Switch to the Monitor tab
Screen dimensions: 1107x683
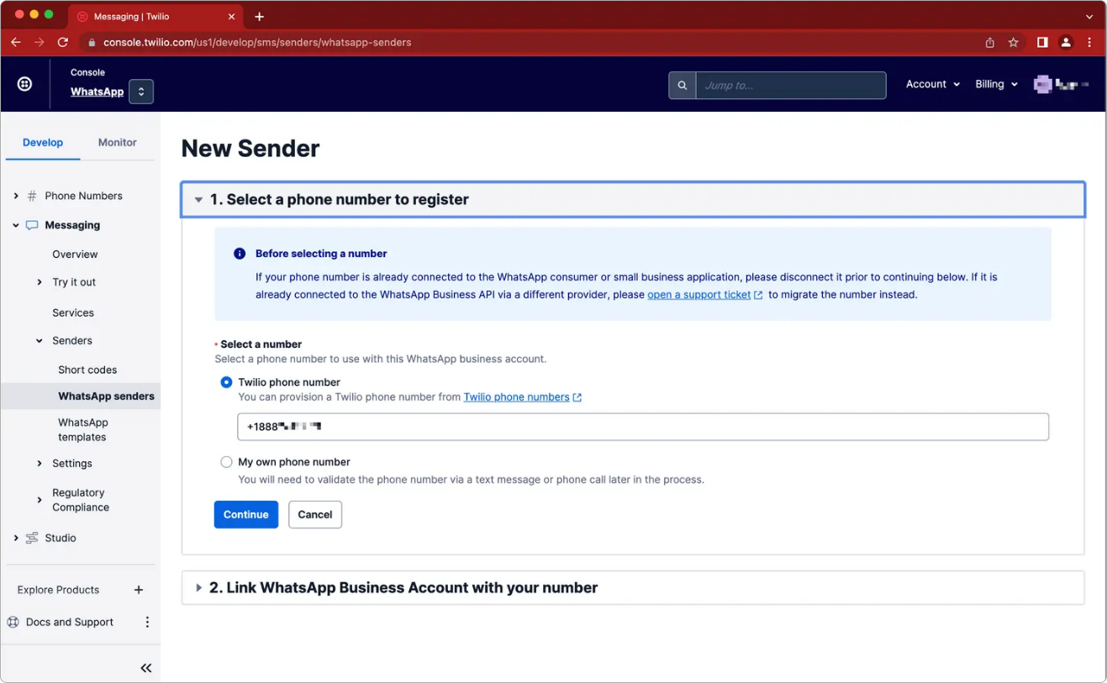117,143
